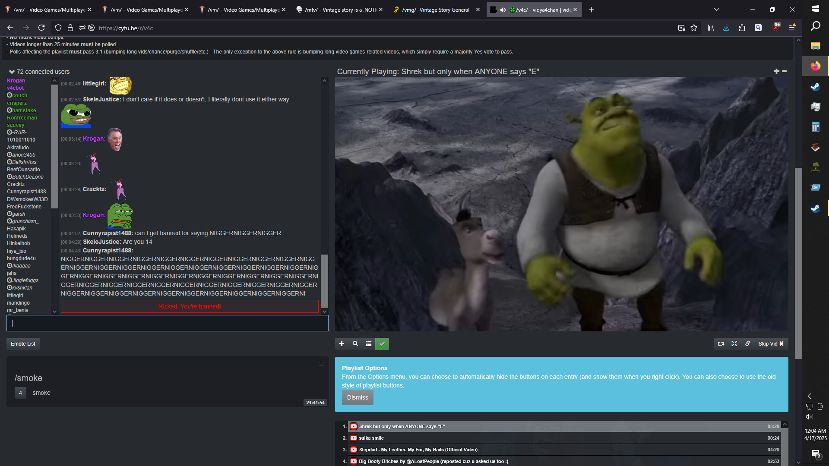Click the Skip Vid button
The width and height of the screenshot is (829, 466).
coord(771,343)
